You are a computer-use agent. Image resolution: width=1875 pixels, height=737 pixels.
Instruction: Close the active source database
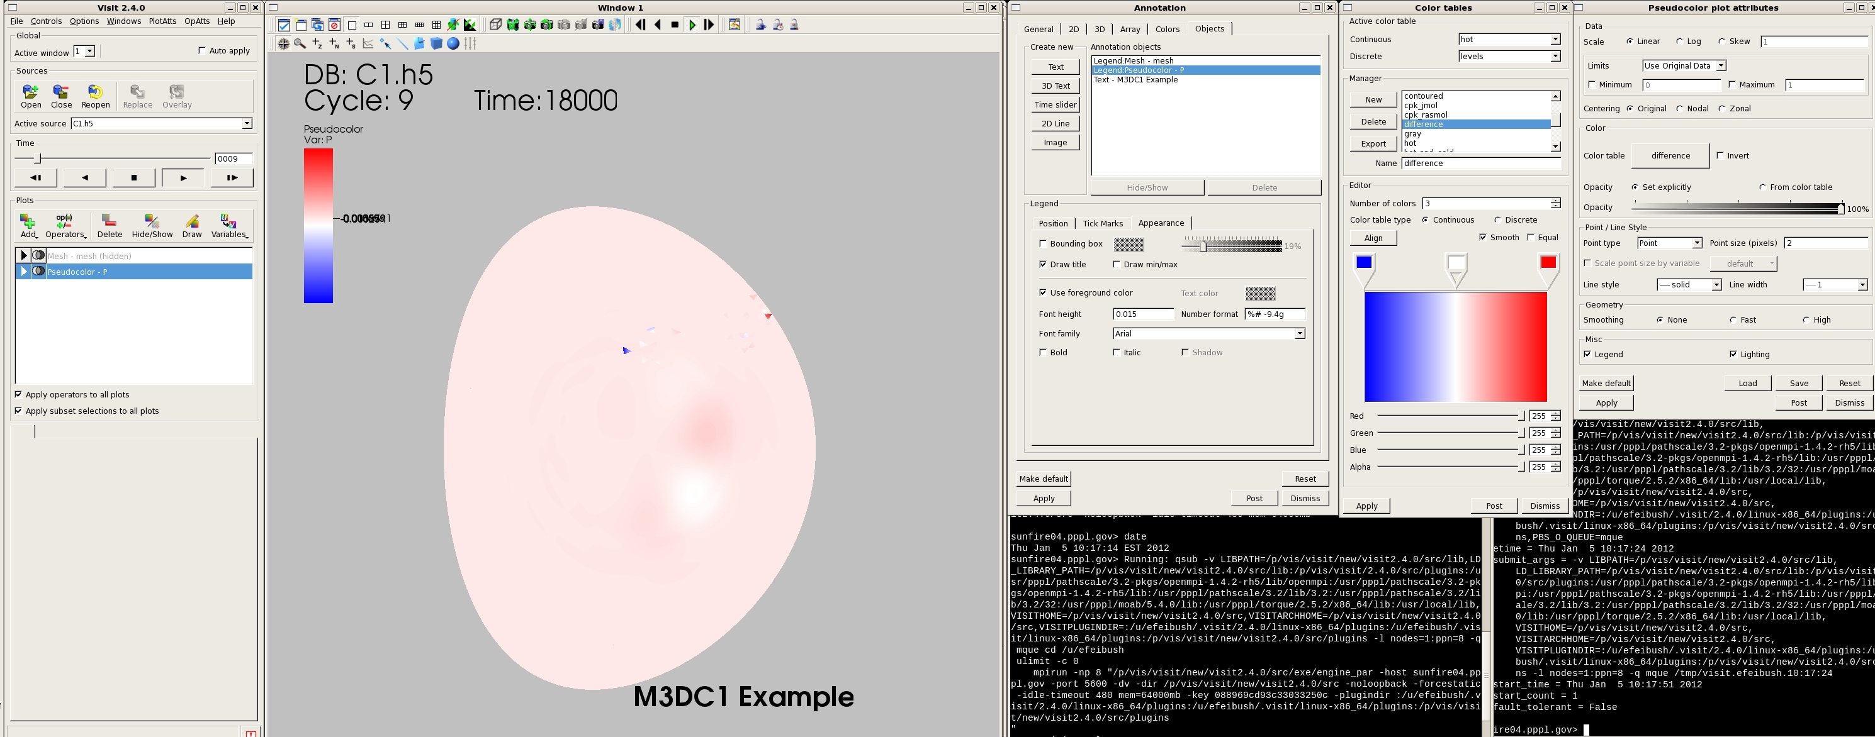(x=61, y=96)
